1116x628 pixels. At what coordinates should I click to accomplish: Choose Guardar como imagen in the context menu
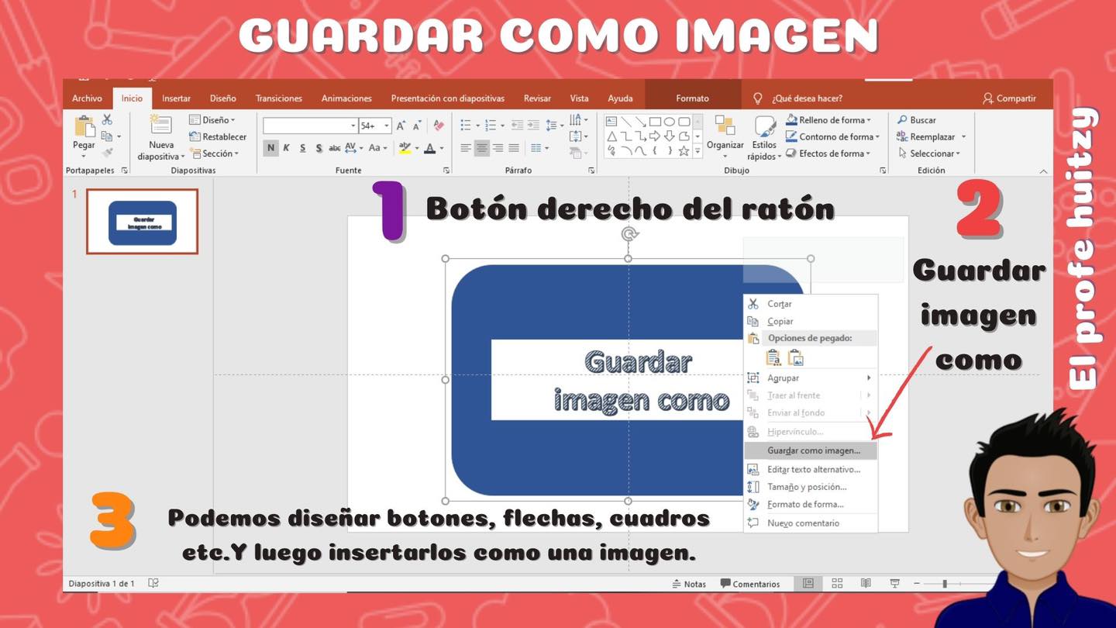(813, 450)
